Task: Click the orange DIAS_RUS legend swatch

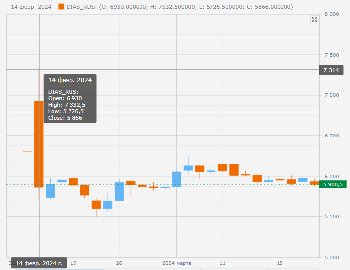Action: click(x=61, y=7)
